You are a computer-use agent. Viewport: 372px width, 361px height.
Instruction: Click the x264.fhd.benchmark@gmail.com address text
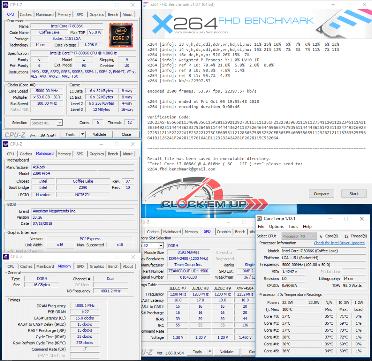[181, 169]
